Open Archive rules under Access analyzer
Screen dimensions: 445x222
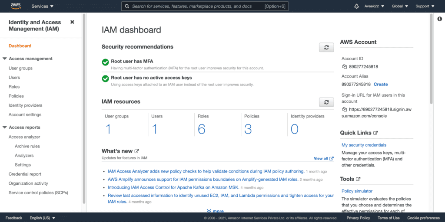tap(27, 147)
